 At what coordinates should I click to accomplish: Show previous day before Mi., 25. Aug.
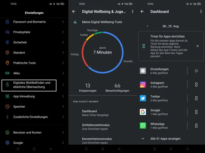pyautogui.click(x=147, y=26)
